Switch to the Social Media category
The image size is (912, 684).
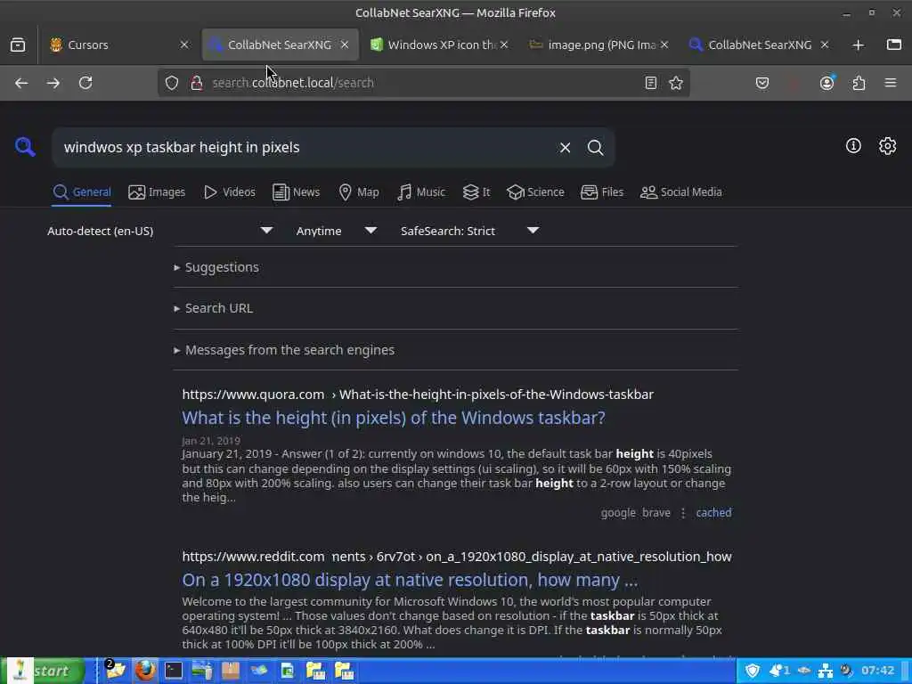coord(680,192)
